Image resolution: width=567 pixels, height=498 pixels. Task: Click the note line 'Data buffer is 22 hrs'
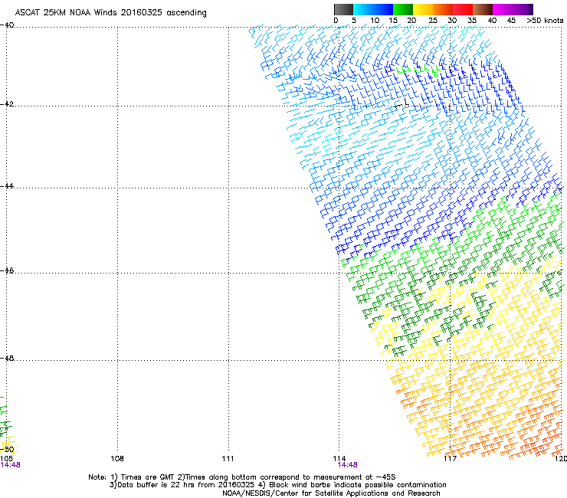pos(277,485)
